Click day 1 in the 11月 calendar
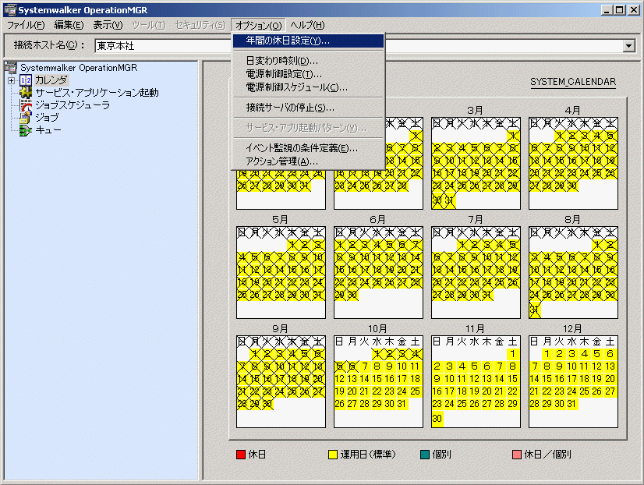Viewport: 644px width, 485px height. (512, 353)
